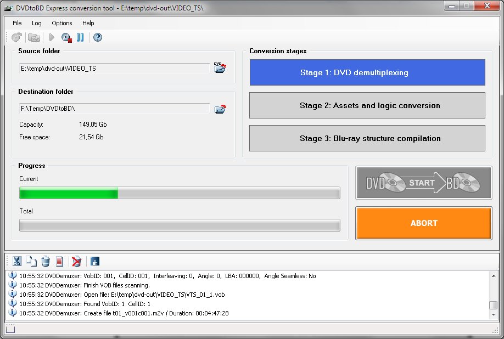Screen dimensions: 504x339
Task: Click the red-lined document icon in log toolbar
Action: coord(59,261)
